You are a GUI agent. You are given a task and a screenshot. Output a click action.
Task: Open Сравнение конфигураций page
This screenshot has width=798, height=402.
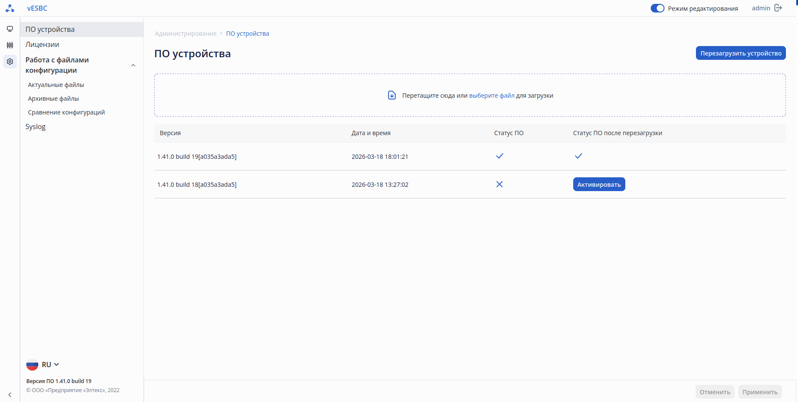(66, 112)
